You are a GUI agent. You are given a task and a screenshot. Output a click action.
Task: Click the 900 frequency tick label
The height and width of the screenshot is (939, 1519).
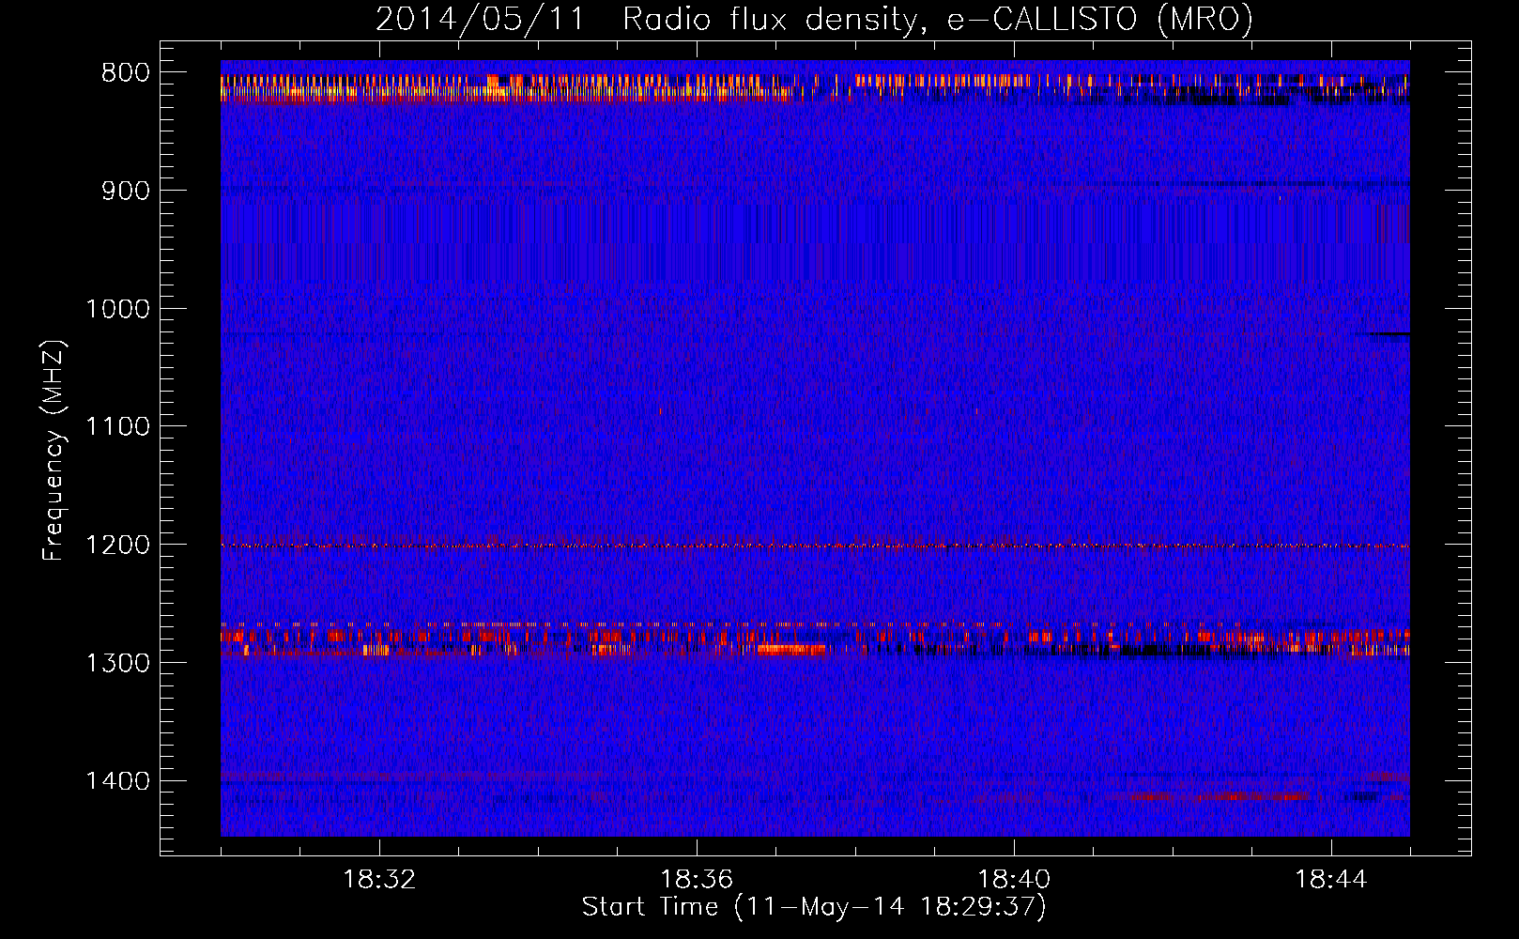pos(125,191)
